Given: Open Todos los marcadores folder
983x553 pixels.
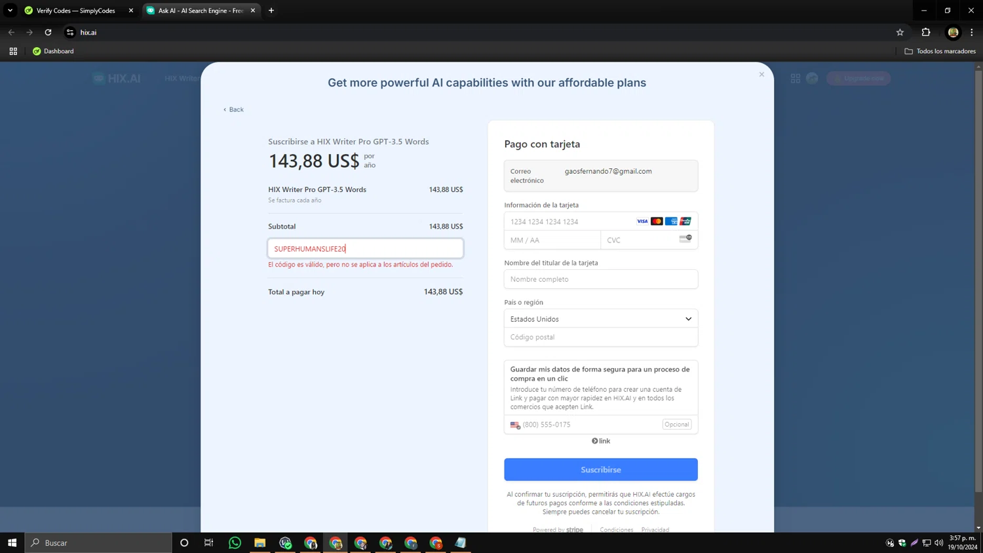Looking at the screenshot, I should [940, 51].
